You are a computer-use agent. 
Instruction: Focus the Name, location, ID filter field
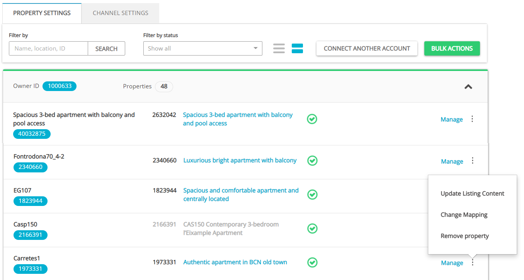(x=49, y=49)
